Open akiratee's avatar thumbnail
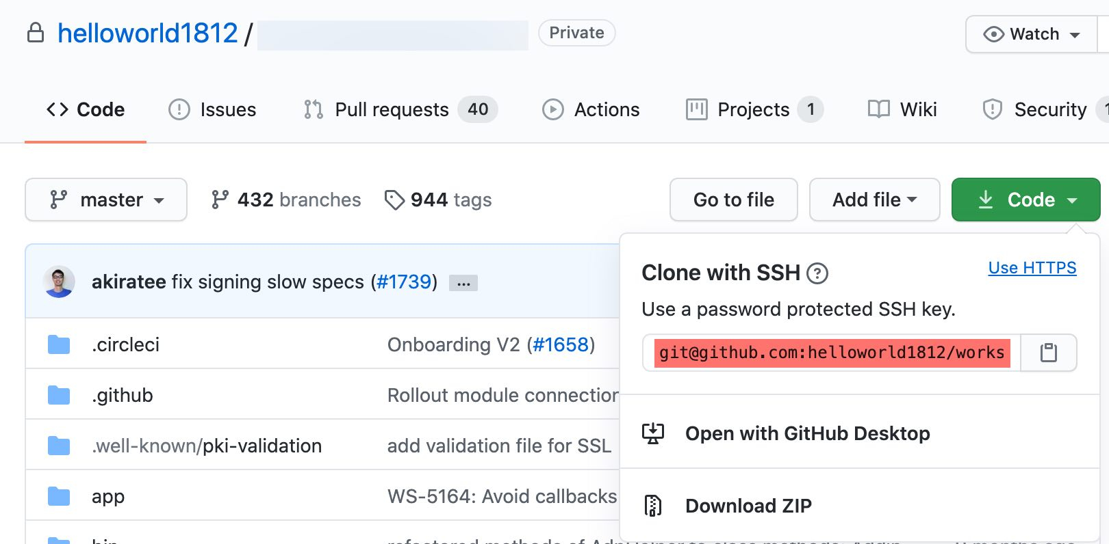Screen dimensions: 1109x544 tap(59, 282)
